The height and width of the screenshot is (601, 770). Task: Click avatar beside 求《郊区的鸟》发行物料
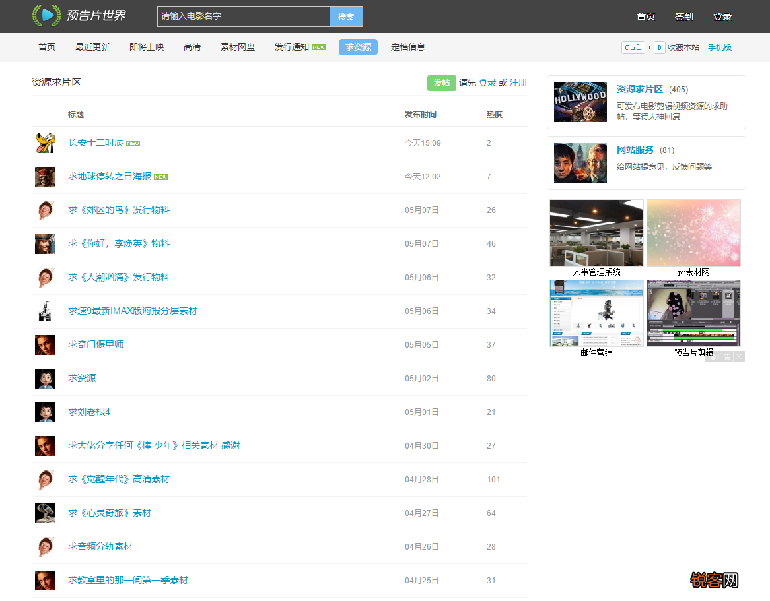pos(45,210)
